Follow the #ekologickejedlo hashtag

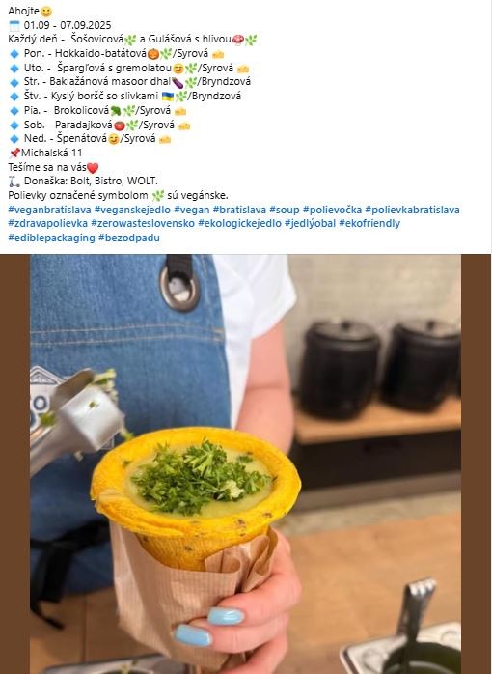pos(239,223)
